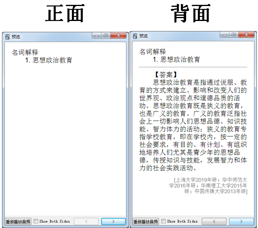Click 名词解释 text in right preview
This screenshot has height=228, width=258.
(x=153, y=52)
